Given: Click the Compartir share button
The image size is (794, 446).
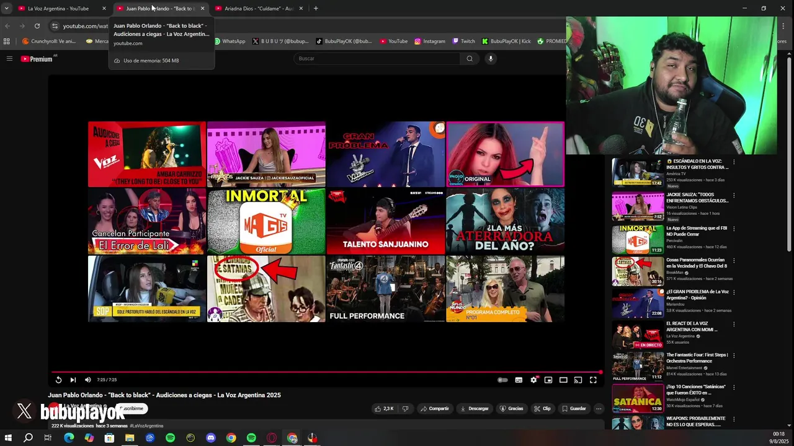Looking at the screenshot, I should 434,409.
